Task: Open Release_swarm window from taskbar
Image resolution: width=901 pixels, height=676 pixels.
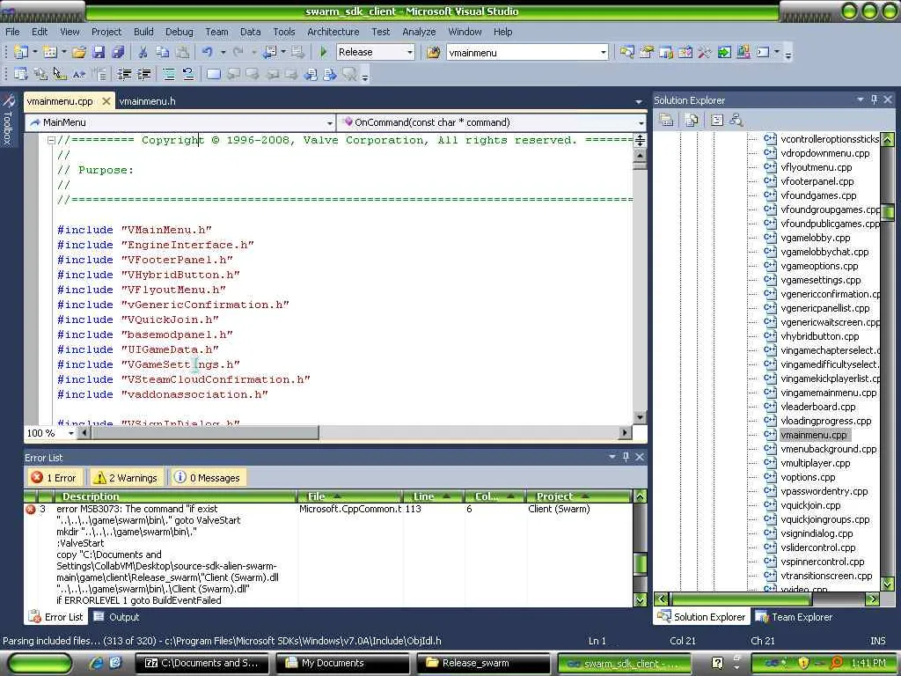Action: coord(482,663)
